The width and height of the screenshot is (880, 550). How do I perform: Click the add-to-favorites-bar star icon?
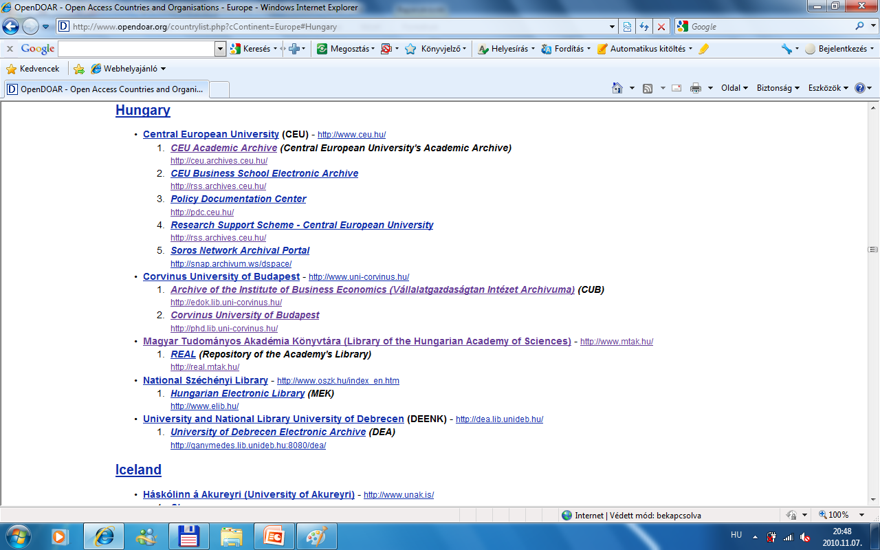tap(79, 69)
